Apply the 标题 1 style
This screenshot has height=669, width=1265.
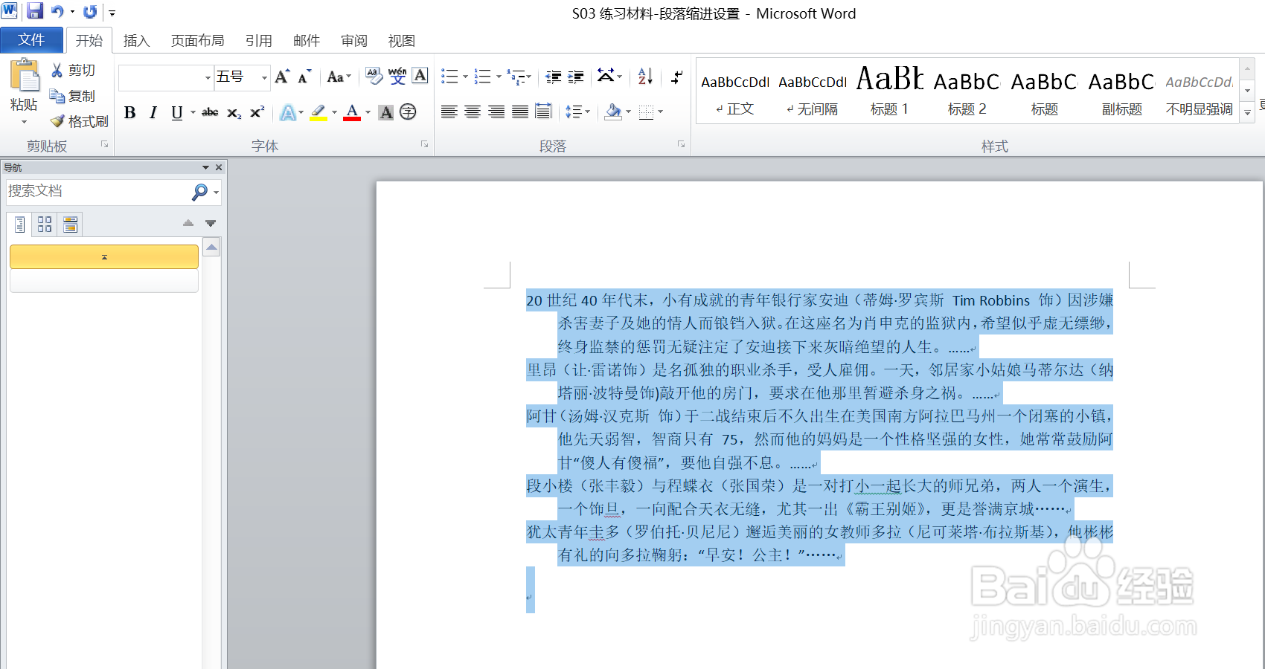tap(890, 91)
